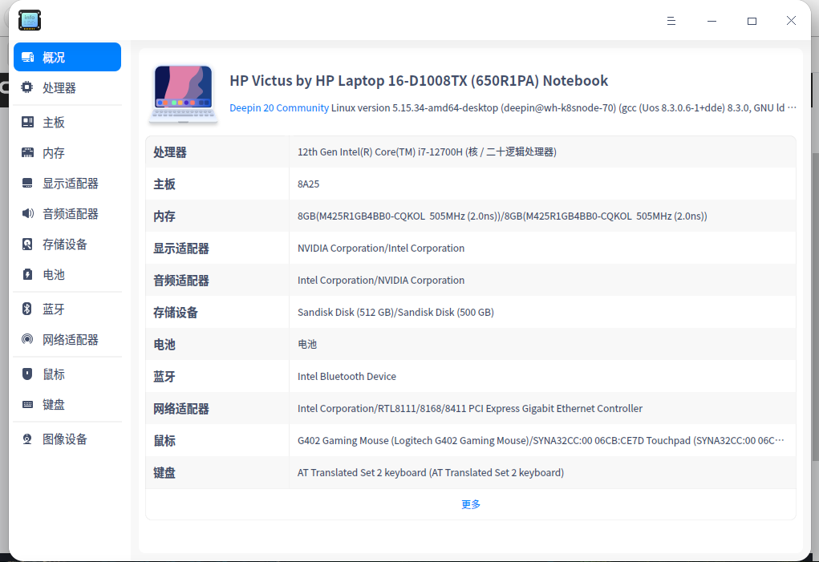
Task: Select the Sandisk Disk (512 GB) storage value
Action: point(395,312)
